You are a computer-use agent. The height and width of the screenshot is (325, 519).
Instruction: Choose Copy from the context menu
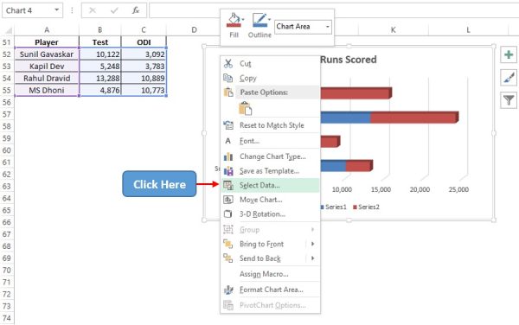(x=271, y=78)
